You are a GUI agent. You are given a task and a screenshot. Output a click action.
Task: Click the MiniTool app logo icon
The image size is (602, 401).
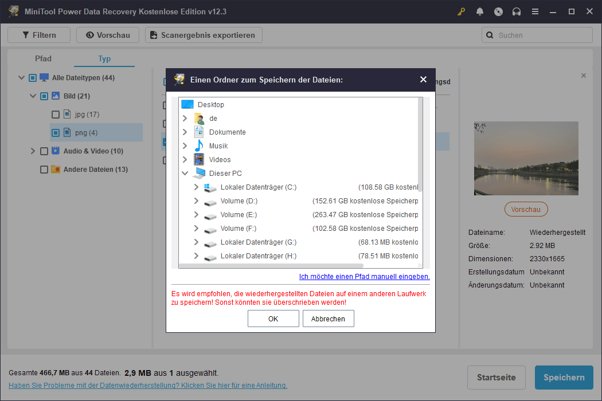tap(14, 11)
